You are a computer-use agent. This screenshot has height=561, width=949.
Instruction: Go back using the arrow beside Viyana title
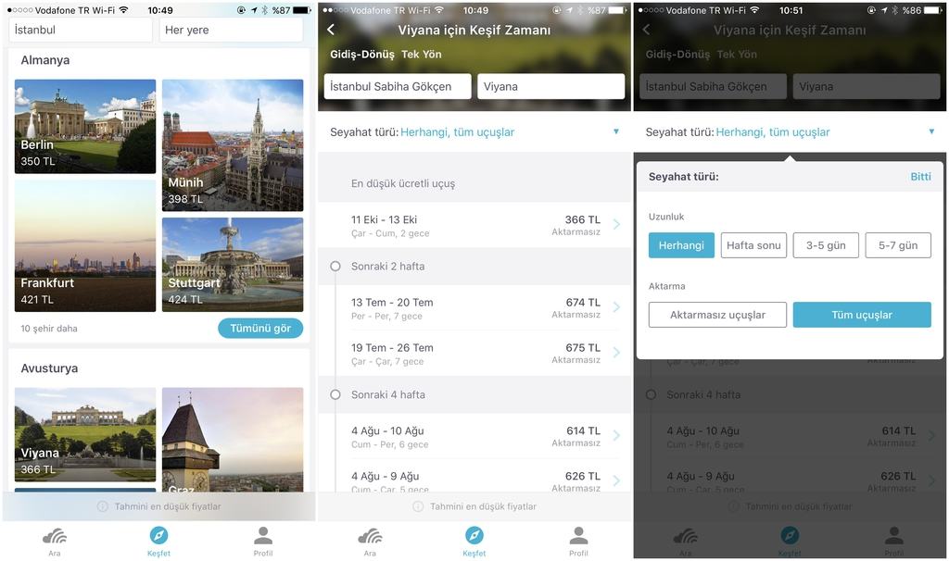pos(331,29)
